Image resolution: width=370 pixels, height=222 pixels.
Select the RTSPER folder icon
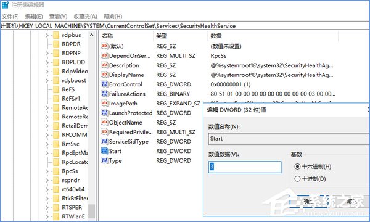point(56,207)
